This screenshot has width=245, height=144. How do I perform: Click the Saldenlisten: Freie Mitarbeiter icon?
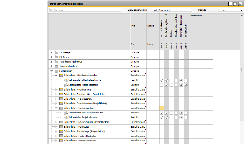(x=61, y=141)
